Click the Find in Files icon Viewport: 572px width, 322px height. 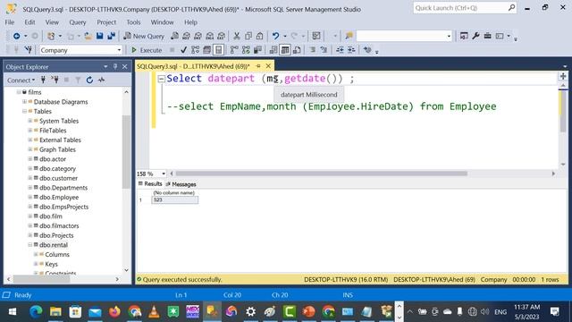coord(349,36)
